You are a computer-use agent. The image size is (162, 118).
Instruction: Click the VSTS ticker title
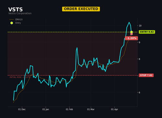point(16,9)
